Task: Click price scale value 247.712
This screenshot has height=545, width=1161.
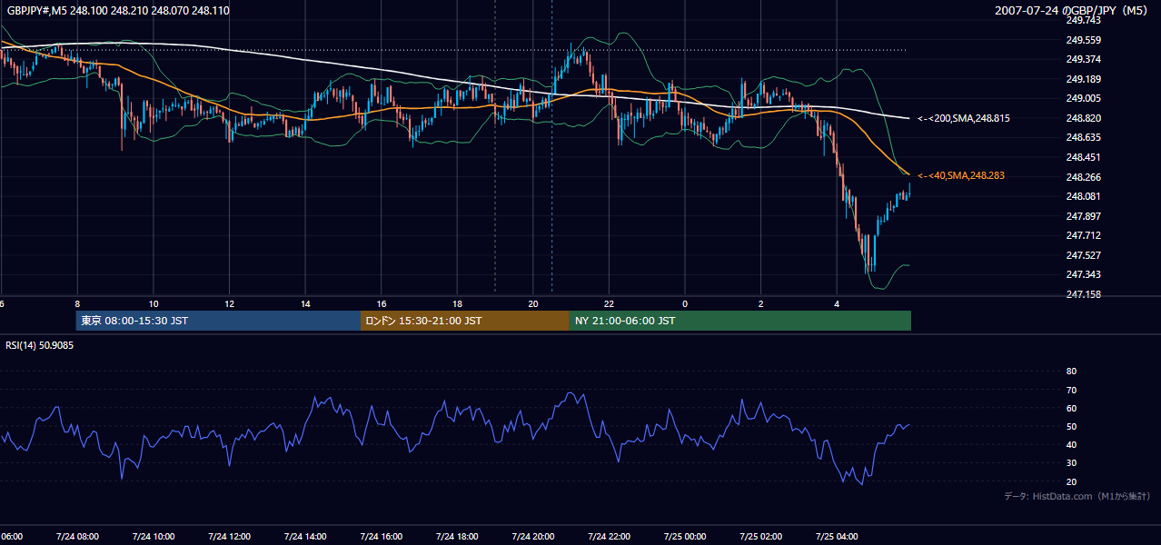Action: [1083, 235]
